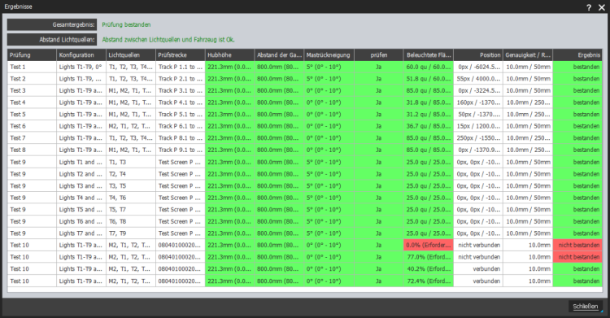610x318 pixels.
Task: Click the '77.0% (Erford...' cell
Action: (x=429, y=257)
